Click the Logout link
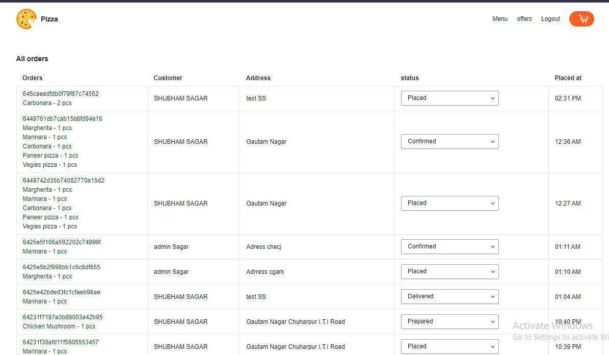Viewport: 609px width, 355px height. pos(550,19)
